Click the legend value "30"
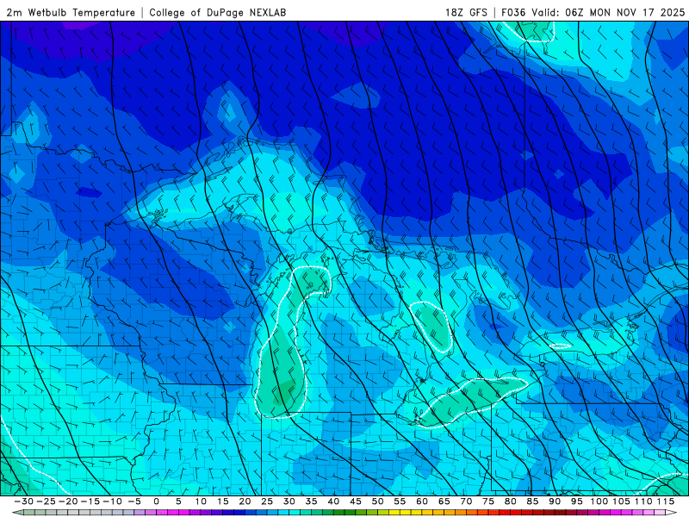The width and height of the screenshot is (689, 517). pyautogui.click(x=289, y=501)
